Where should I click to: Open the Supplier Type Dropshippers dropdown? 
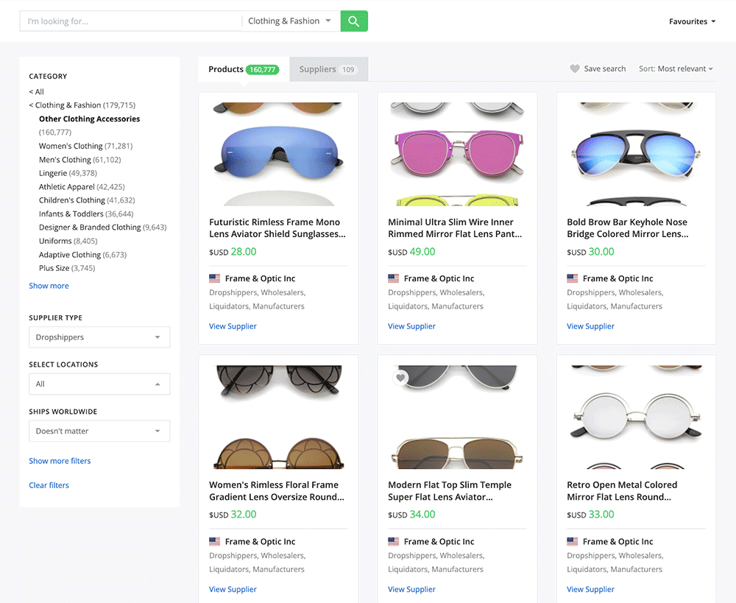pos(99,337)
